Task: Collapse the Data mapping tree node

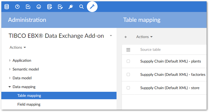Action: coord(10,87)
